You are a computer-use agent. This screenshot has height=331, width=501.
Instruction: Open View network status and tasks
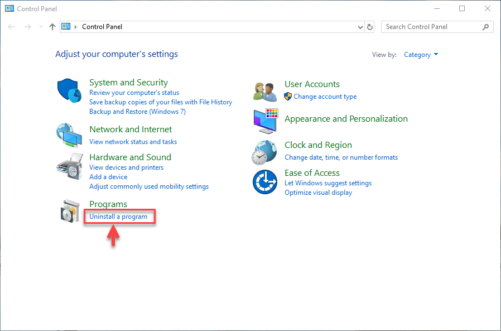tap(133, 142)
